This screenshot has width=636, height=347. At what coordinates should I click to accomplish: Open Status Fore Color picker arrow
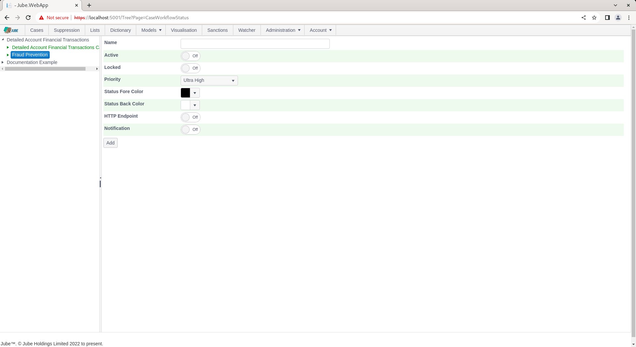[195, 93]
